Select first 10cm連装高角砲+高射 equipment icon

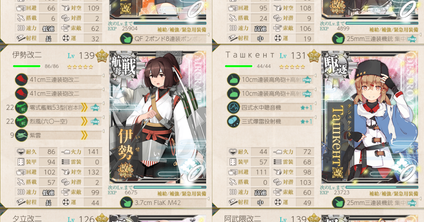point(233,80)
